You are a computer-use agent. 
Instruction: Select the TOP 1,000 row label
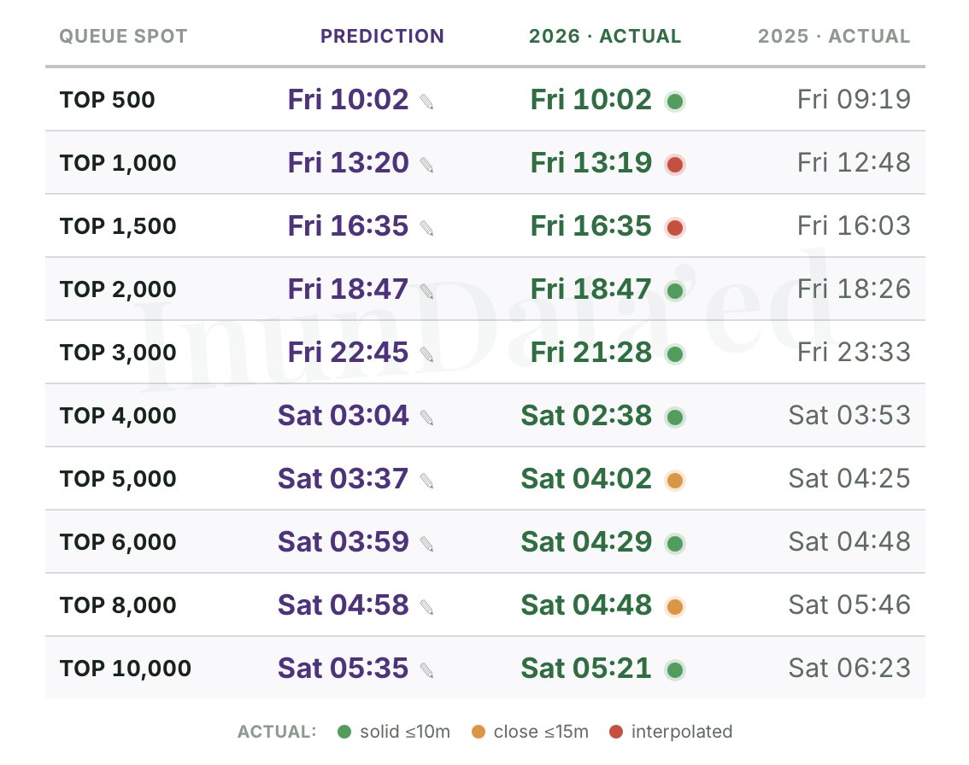tap(118, 163)
